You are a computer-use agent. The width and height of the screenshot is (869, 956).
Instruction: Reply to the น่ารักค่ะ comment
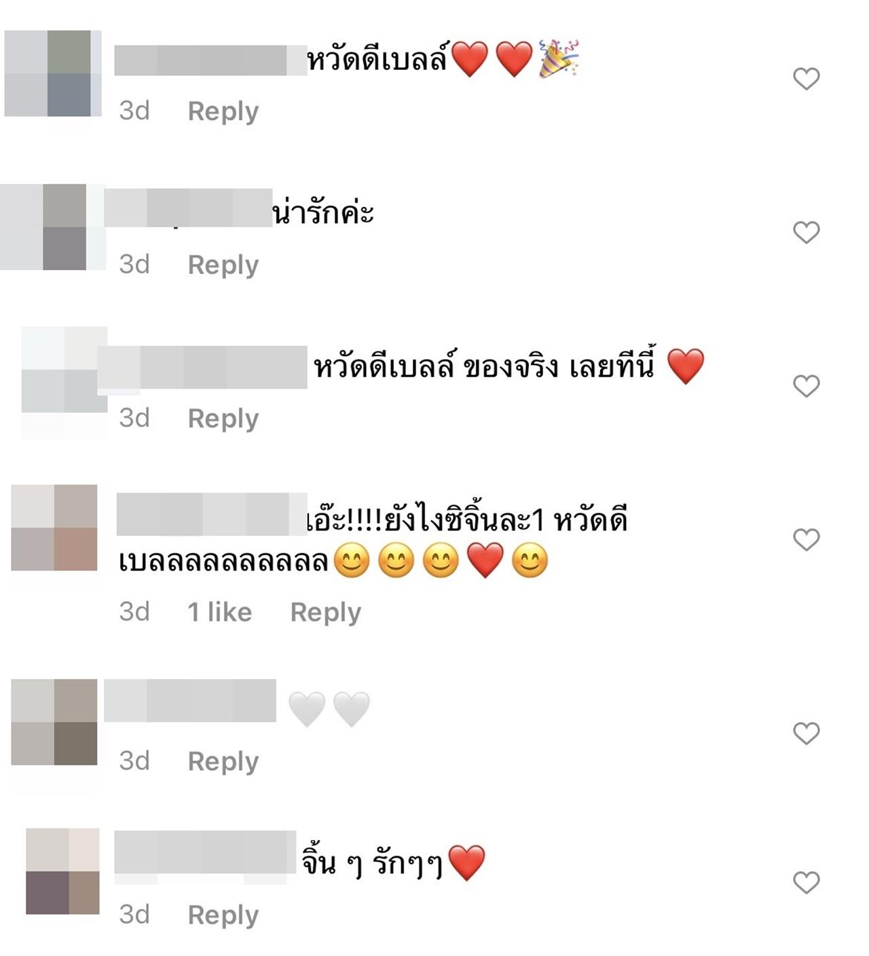pyautogui.click(x=223, y=265)
